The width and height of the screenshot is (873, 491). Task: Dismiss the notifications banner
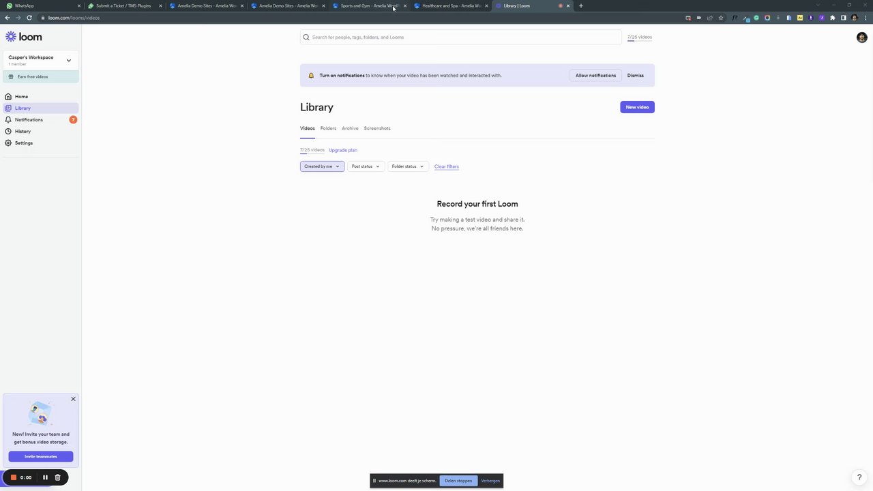point(636,76)
